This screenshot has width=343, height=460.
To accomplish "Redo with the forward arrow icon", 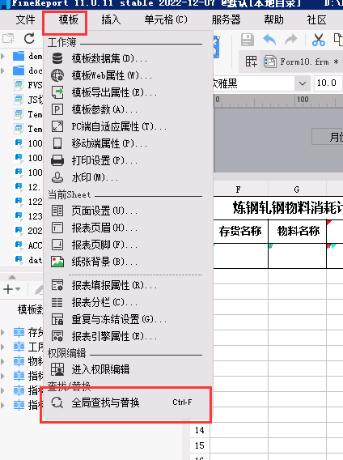I will click(290, 40).
